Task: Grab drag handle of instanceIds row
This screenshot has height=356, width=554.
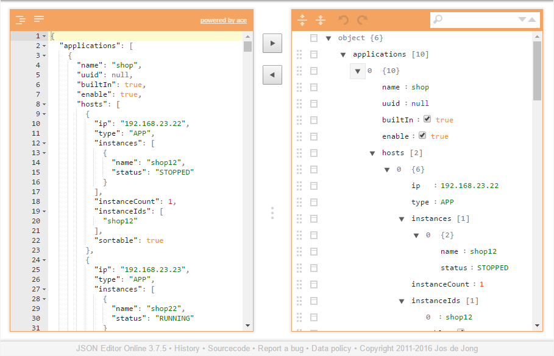Action: [x=299, y=301]
